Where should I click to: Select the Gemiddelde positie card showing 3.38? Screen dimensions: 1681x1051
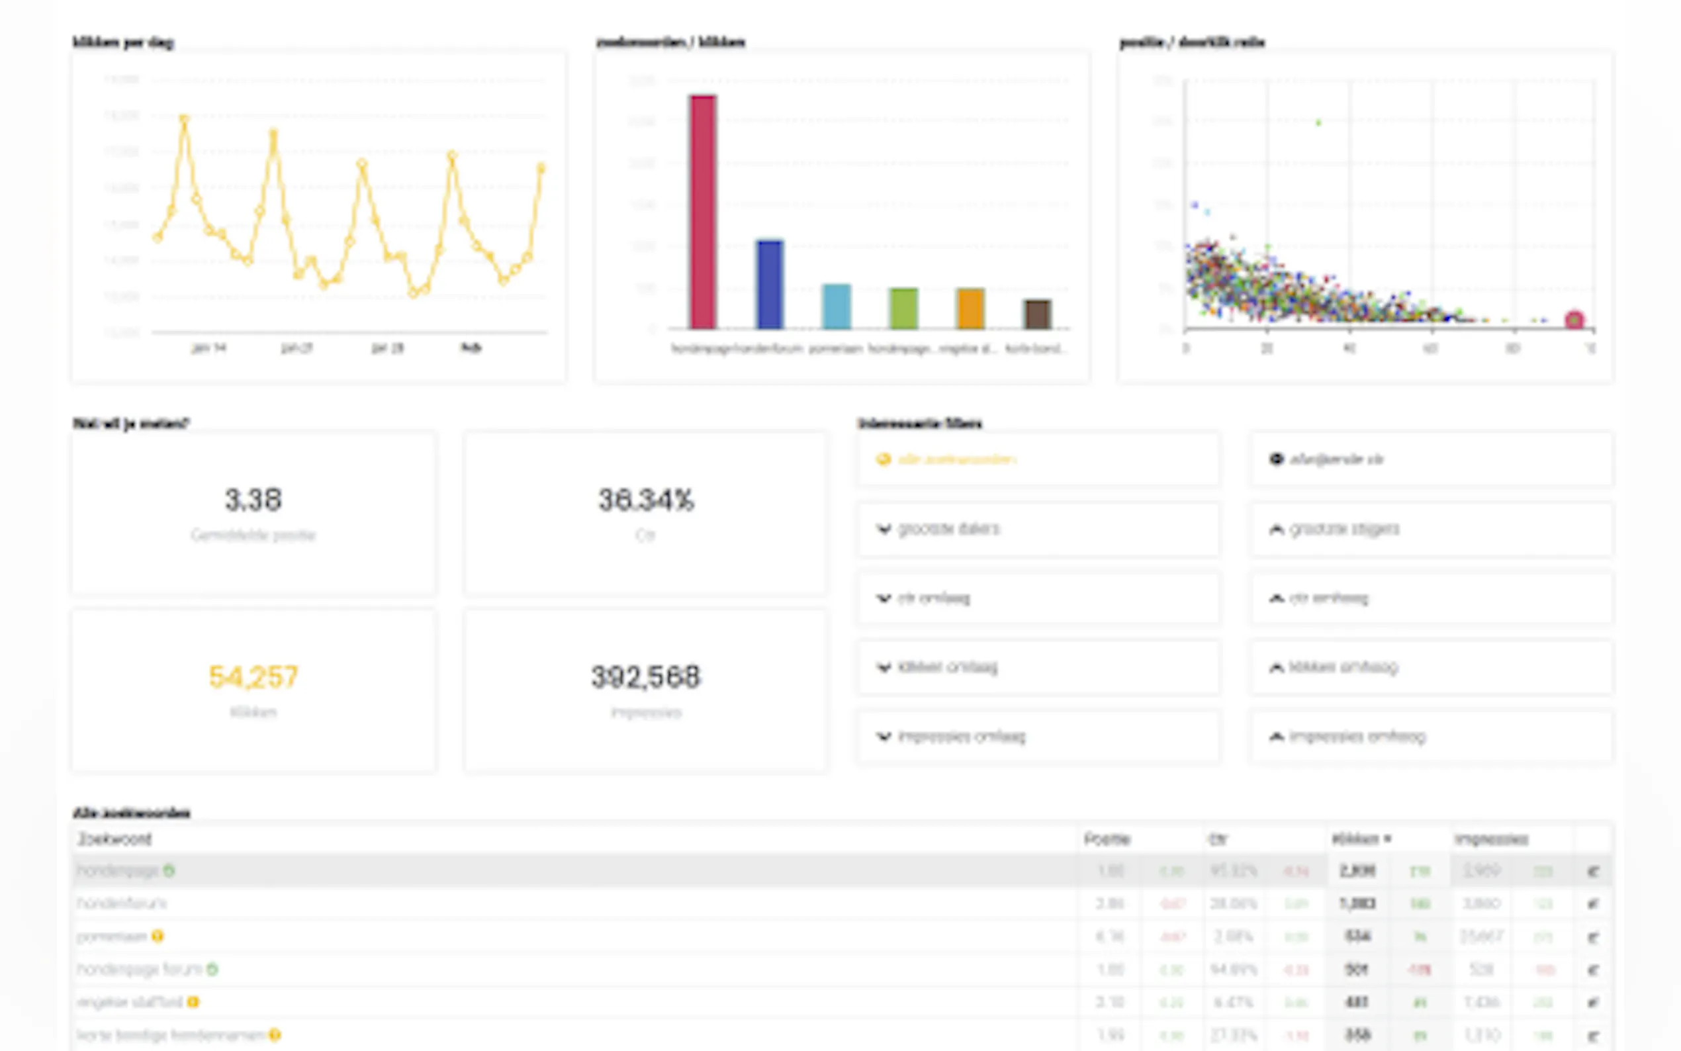(253, 513)
